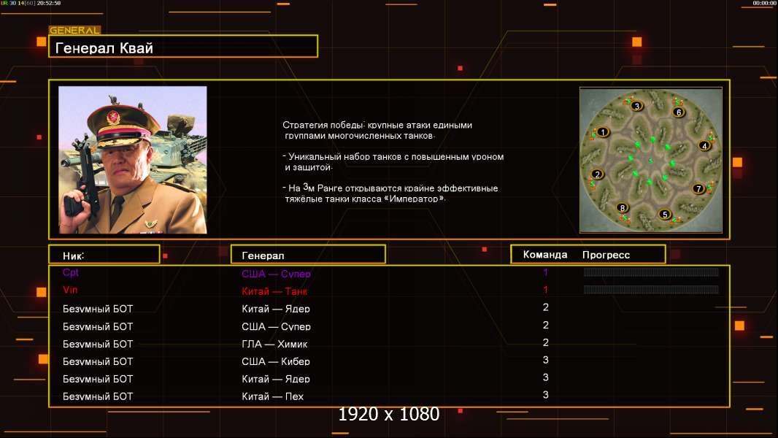
Task: Click team number 2 in ГЛА — Химик row
Action: [545, 342]
